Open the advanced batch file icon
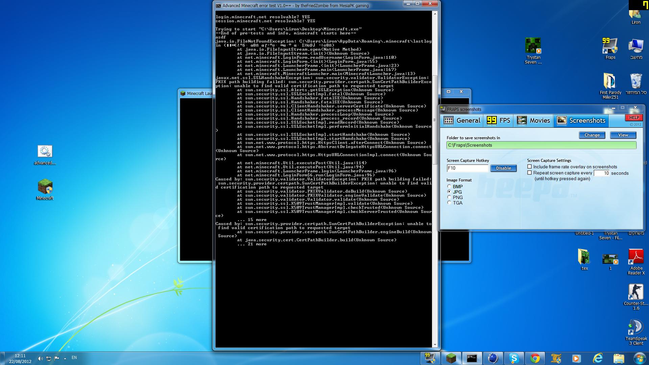Viewport: 649px width, 365px height. [x=45, y=151]
